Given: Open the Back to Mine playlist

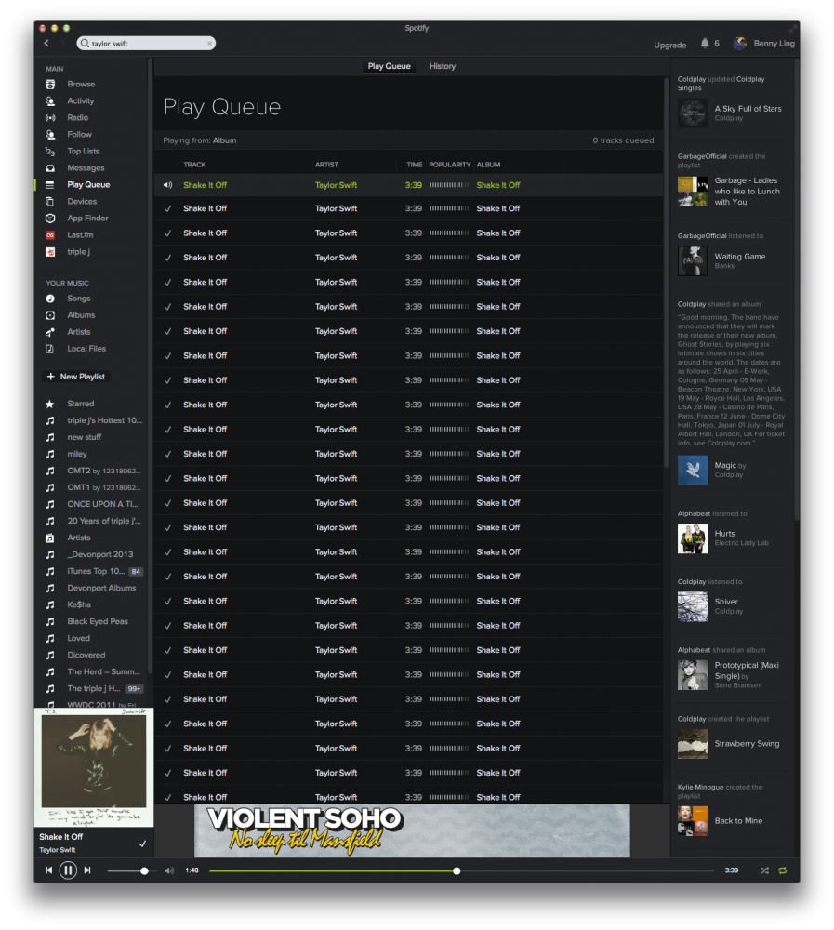Looking at the screenshot, I should pyautogui.click(x=738, y=821).
